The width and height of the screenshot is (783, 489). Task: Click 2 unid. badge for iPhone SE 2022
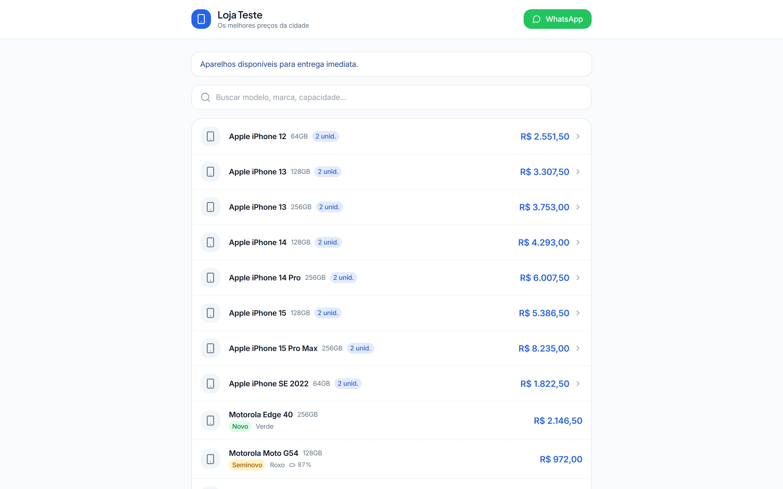coord(348,384)
